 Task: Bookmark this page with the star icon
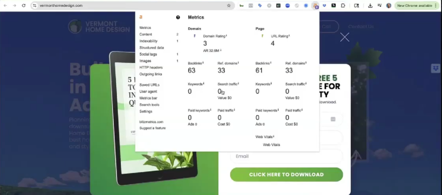(x=229, y=6)
